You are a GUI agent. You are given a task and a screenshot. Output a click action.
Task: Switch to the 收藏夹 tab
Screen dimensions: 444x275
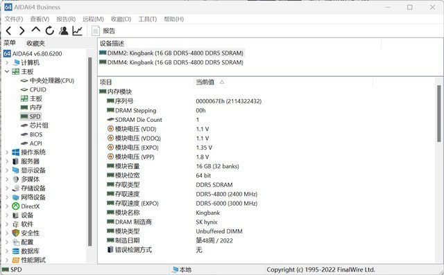35,43
